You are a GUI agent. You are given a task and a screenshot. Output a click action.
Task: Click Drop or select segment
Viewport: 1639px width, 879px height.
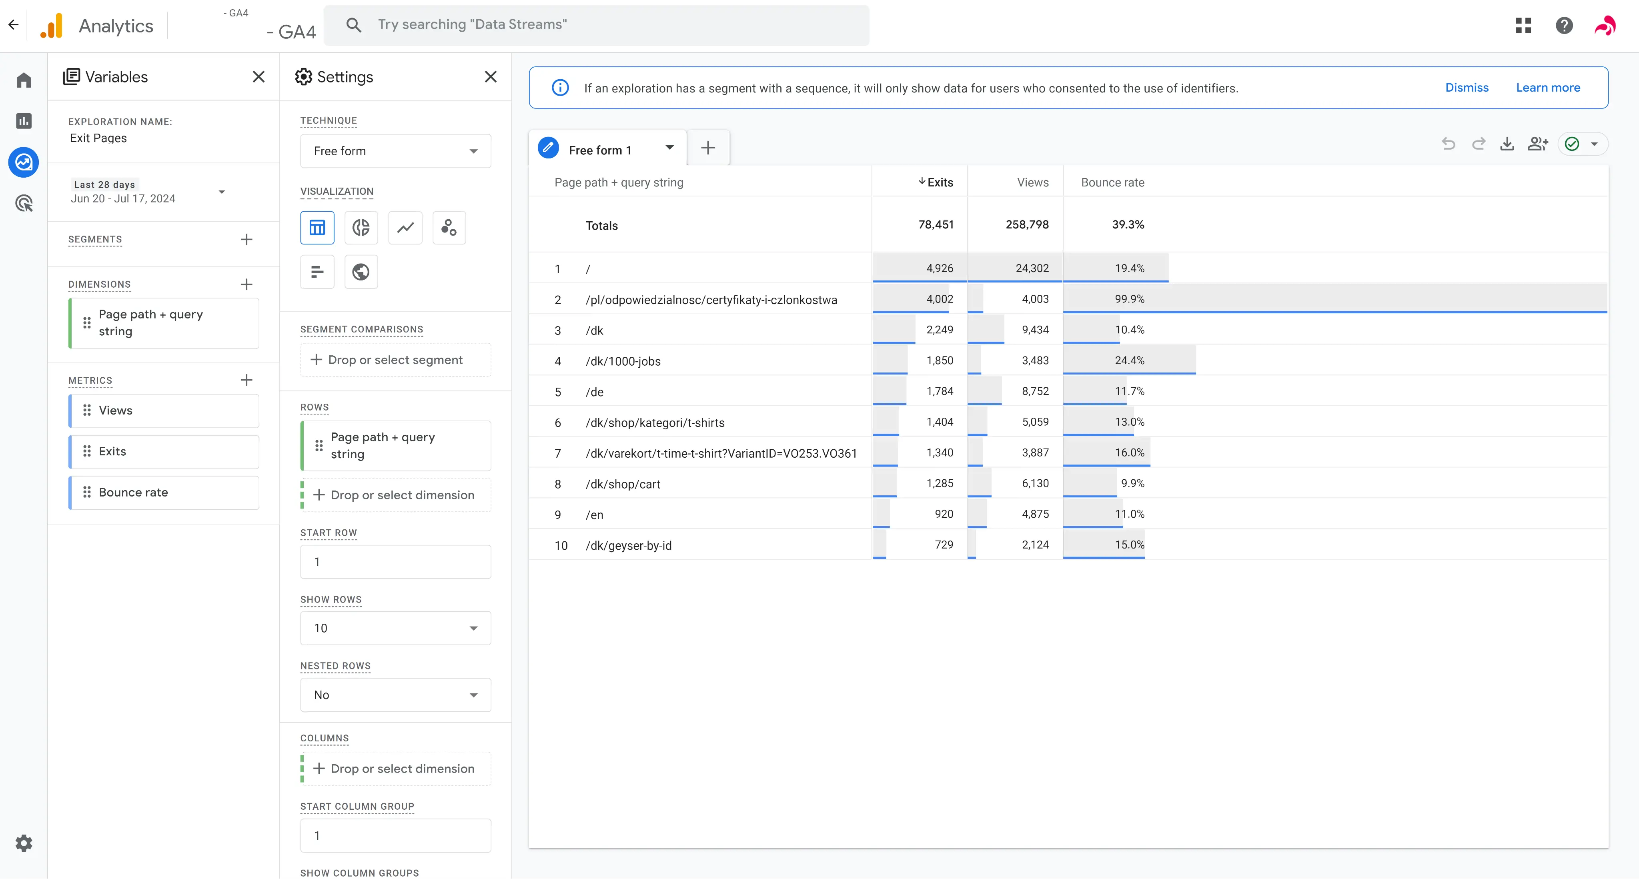click(396, 360)
